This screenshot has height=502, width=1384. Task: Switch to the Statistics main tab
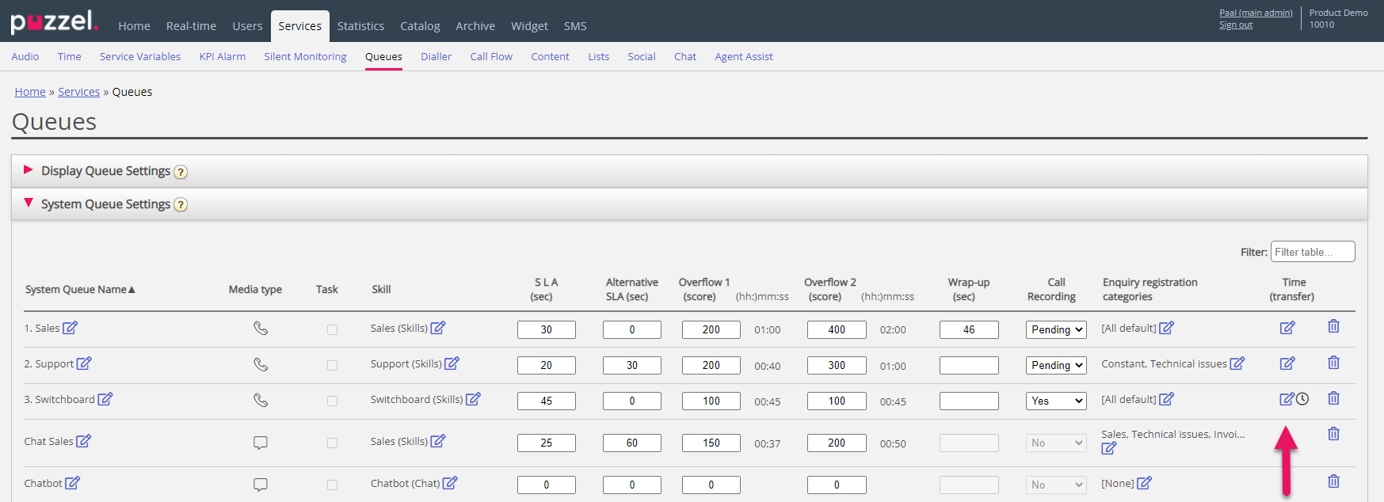coord(360,26)
